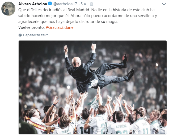Click the green-white scarf held up in photo
Viewport: 169px width, 136px height.
pyautogui.click(x=94, y=104)
